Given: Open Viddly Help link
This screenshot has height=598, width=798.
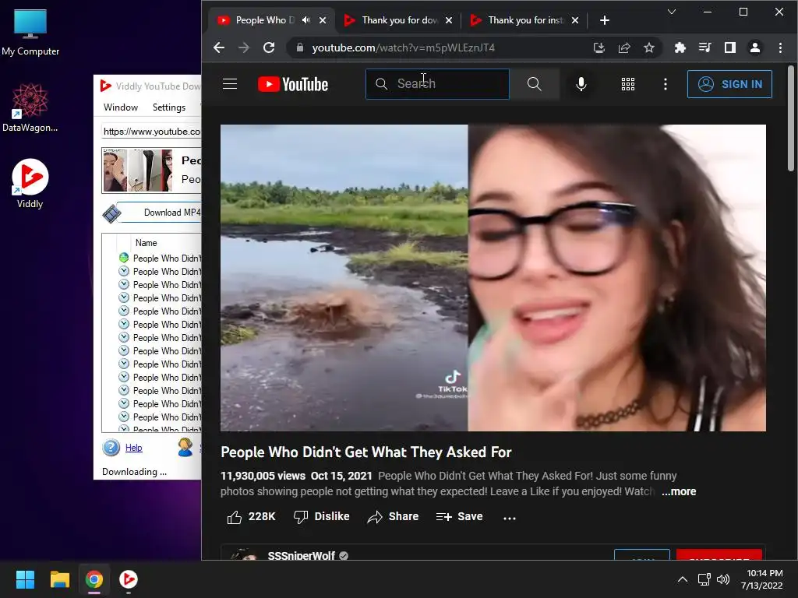Looking at the screenshot, I should (133, 448).
